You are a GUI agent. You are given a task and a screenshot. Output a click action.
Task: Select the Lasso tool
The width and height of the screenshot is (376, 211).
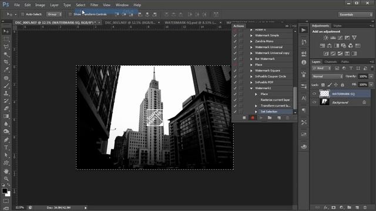[x=6, y=47]
